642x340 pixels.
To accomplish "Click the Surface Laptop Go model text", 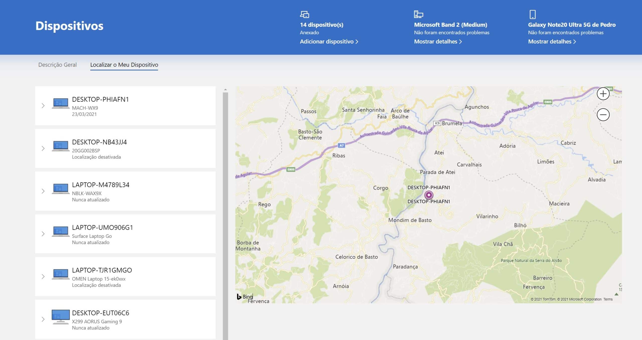I will (92, 236).
